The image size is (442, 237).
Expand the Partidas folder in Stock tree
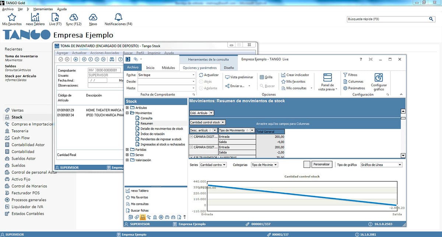(127, 150)
